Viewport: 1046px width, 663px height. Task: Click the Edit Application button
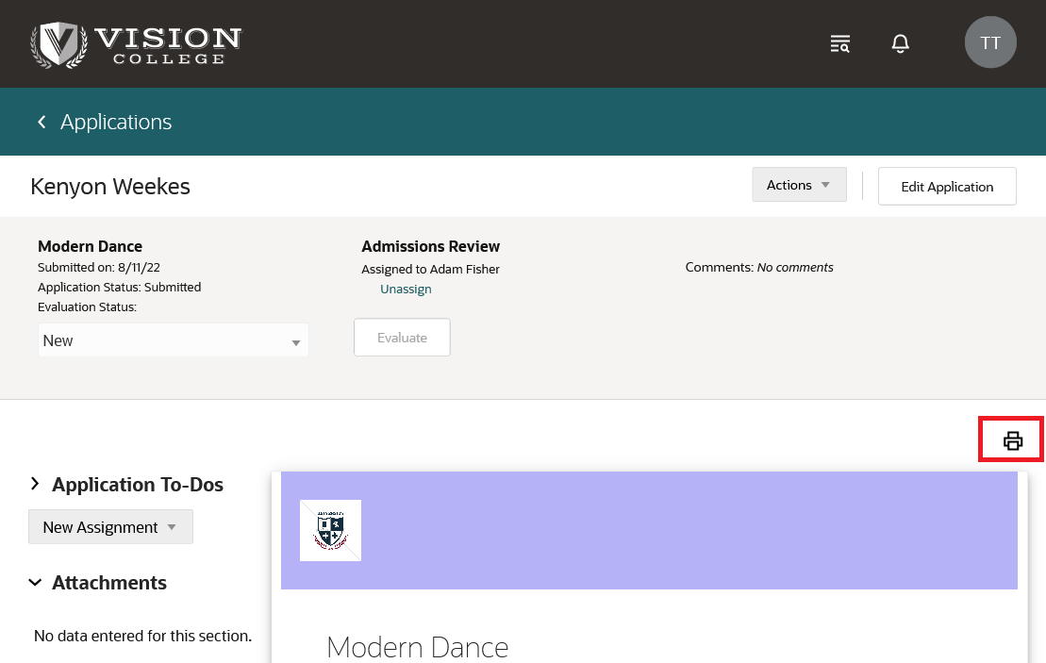947,187
